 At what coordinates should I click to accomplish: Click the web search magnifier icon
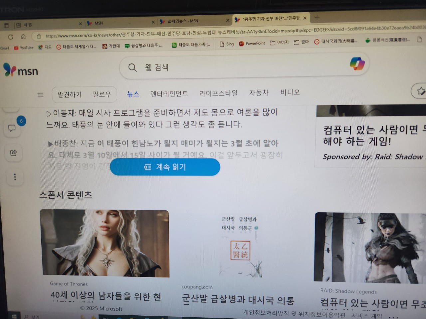tap(132, 68)
